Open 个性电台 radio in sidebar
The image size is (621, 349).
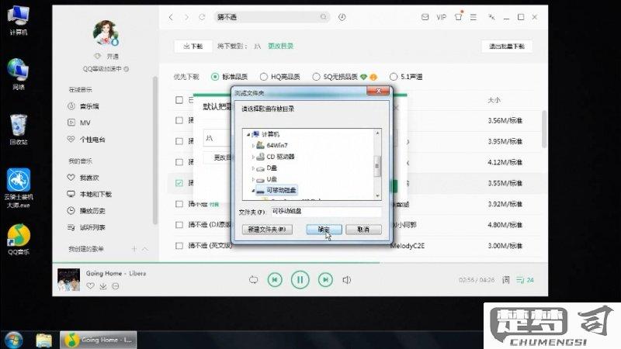coord(86,140)
